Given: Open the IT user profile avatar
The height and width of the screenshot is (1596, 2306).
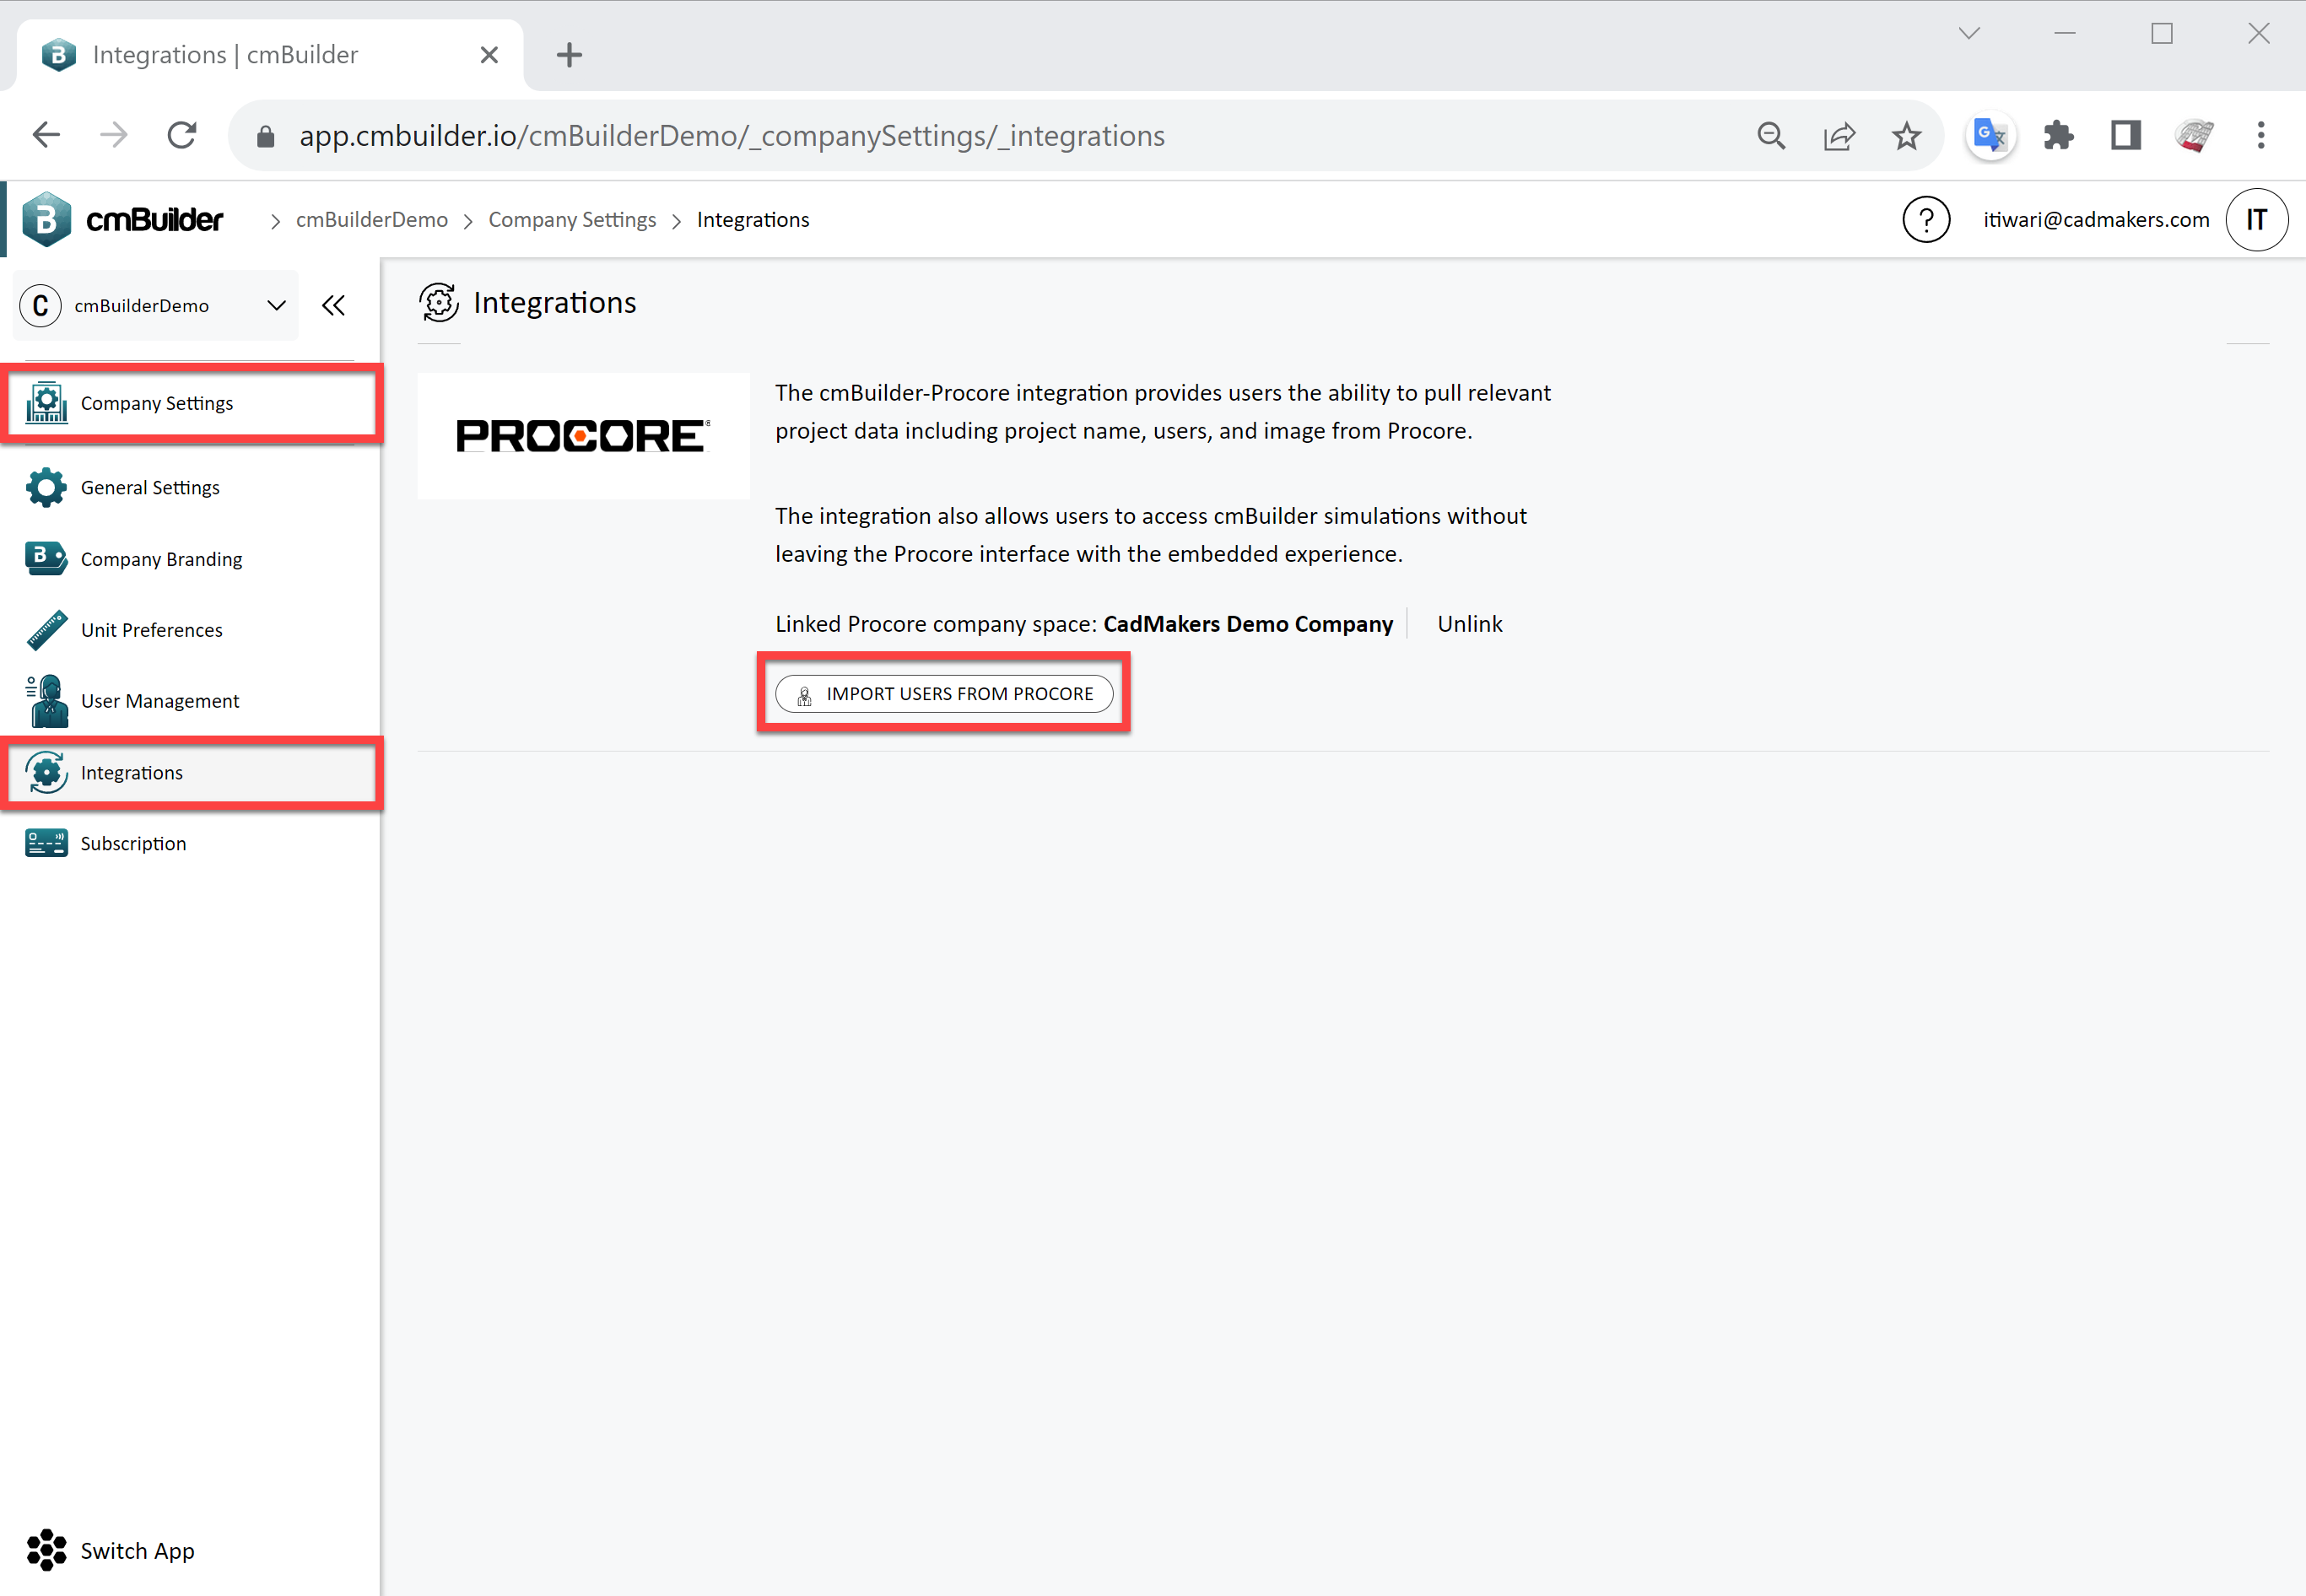Looking at the screenshot, I should 2257,219.
